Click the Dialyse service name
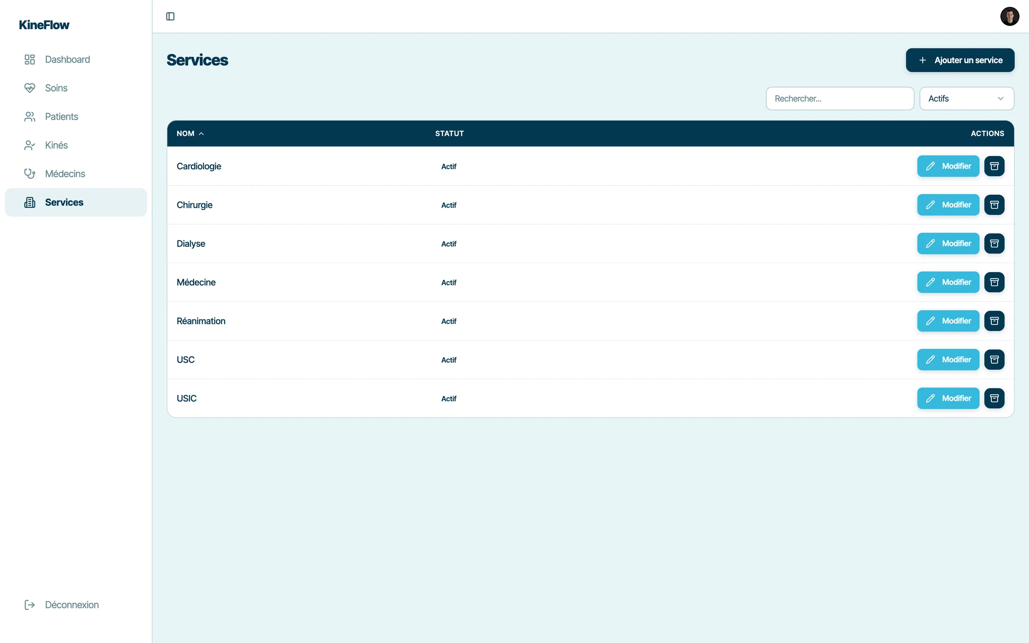This screenshot has height=643, width=1029. 191,243
